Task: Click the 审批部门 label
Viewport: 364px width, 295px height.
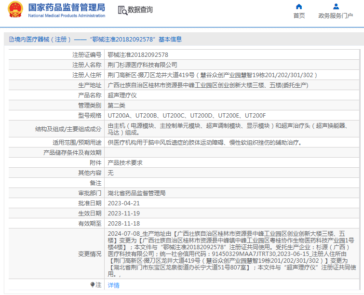Action: pos(90,193)
